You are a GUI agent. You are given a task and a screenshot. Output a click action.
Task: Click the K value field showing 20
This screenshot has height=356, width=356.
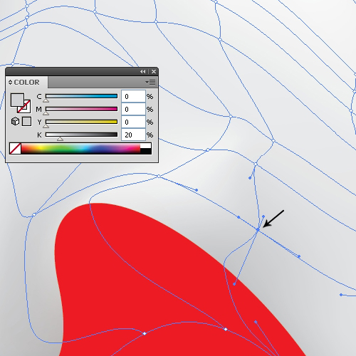(133, 135)
